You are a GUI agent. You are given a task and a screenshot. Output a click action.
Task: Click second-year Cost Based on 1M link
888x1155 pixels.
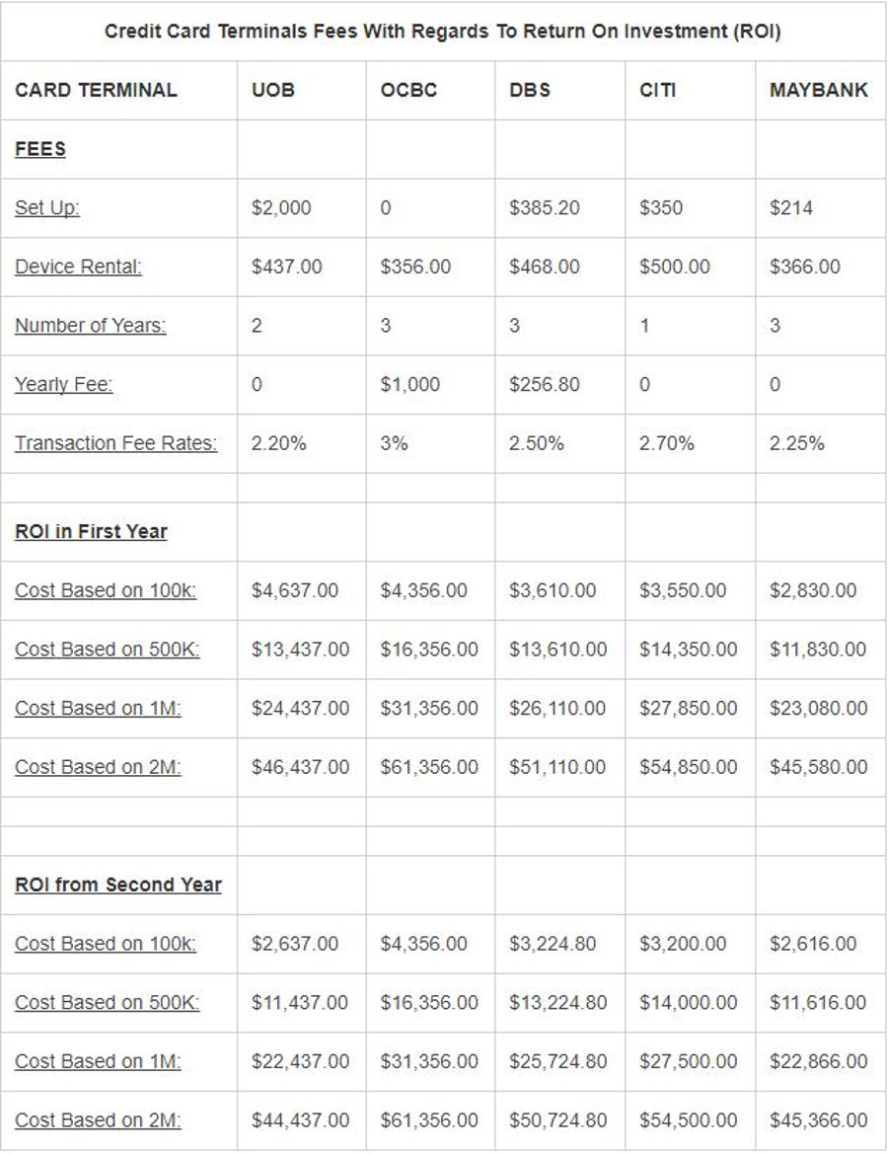click(98, 1061)
